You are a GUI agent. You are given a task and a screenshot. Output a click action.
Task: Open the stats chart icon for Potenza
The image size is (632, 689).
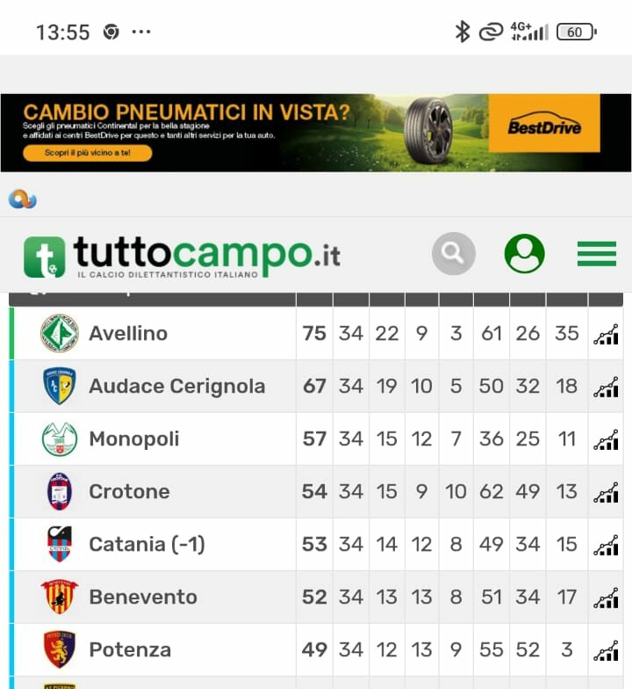[606, 650]
